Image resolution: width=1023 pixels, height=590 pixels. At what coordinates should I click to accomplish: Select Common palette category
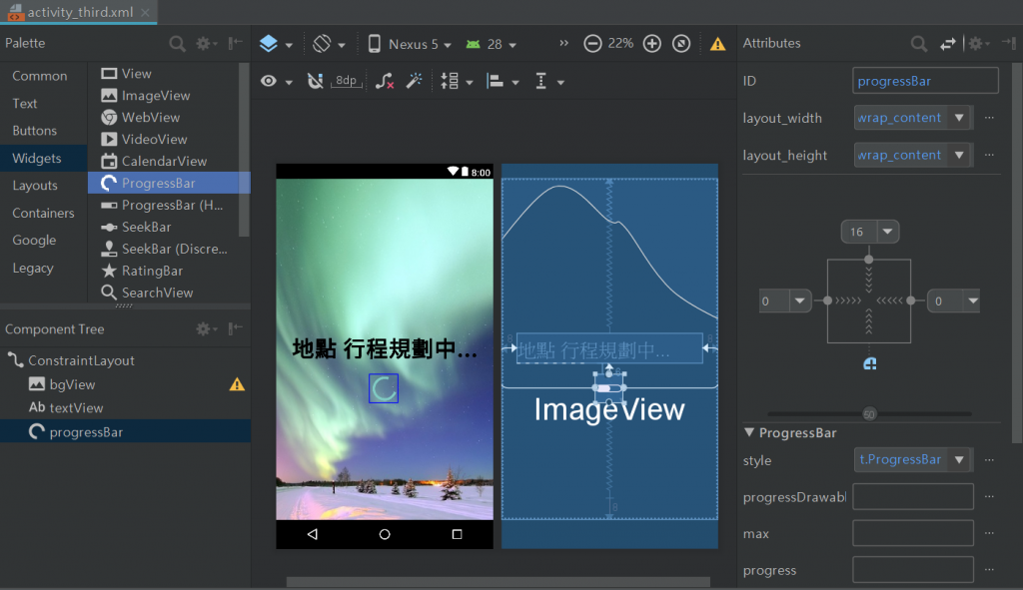coord(40,76)
